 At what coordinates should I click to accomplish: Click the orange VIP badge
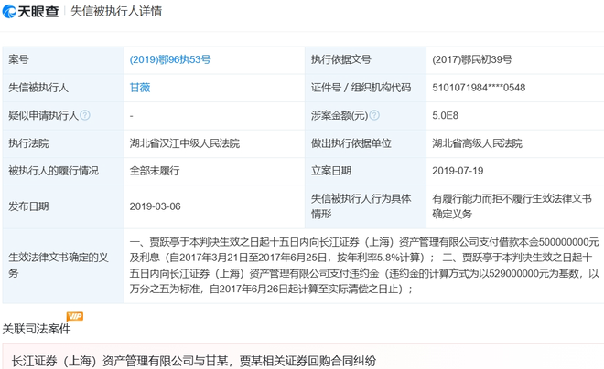coord(75,316)
